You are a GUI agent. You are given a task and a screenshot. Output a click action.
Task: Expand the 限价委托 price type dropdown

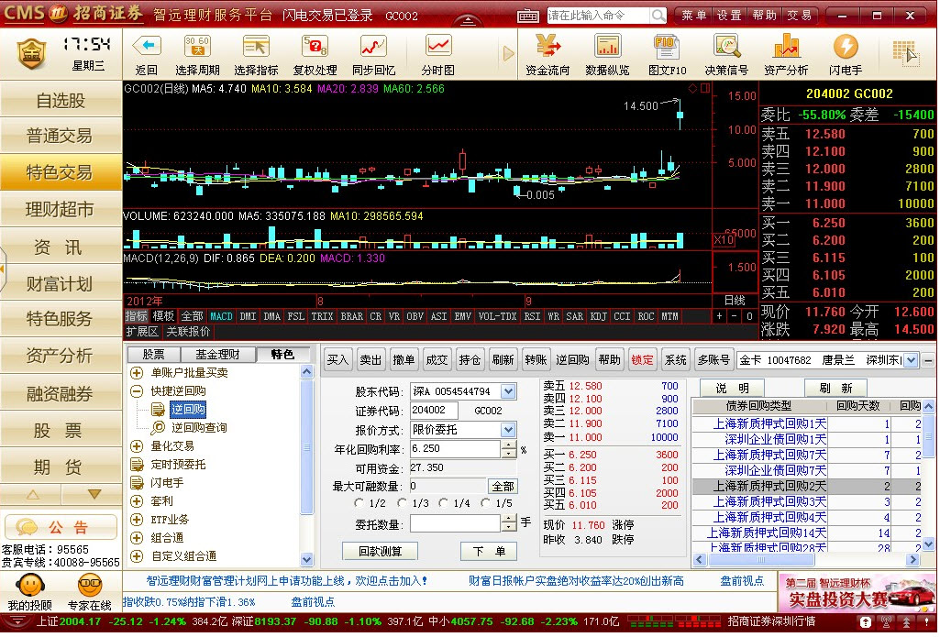505,429
